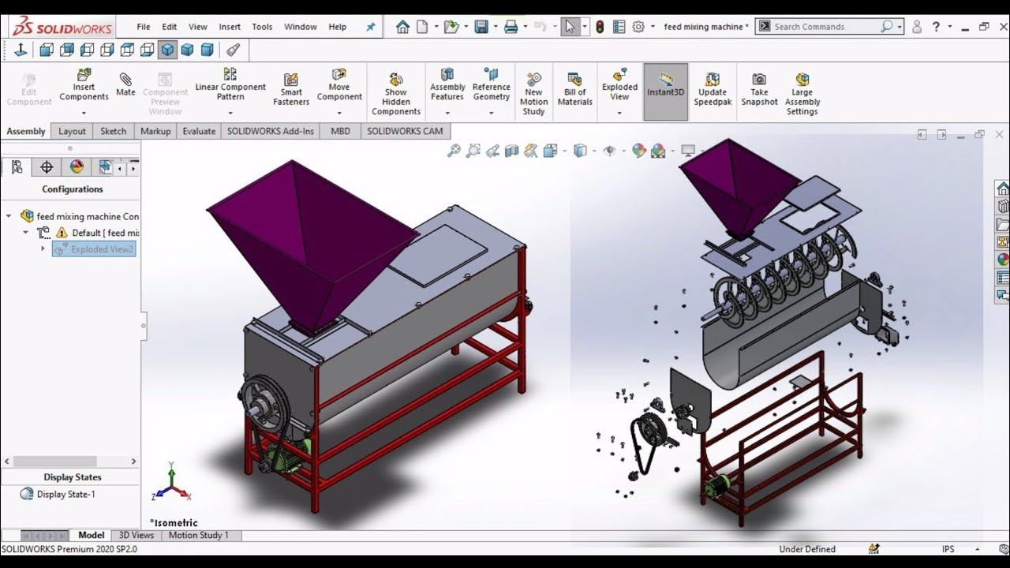Create a new document with the New icon
Viewport: 1010px width, 568px height.
tap(422, 27)
